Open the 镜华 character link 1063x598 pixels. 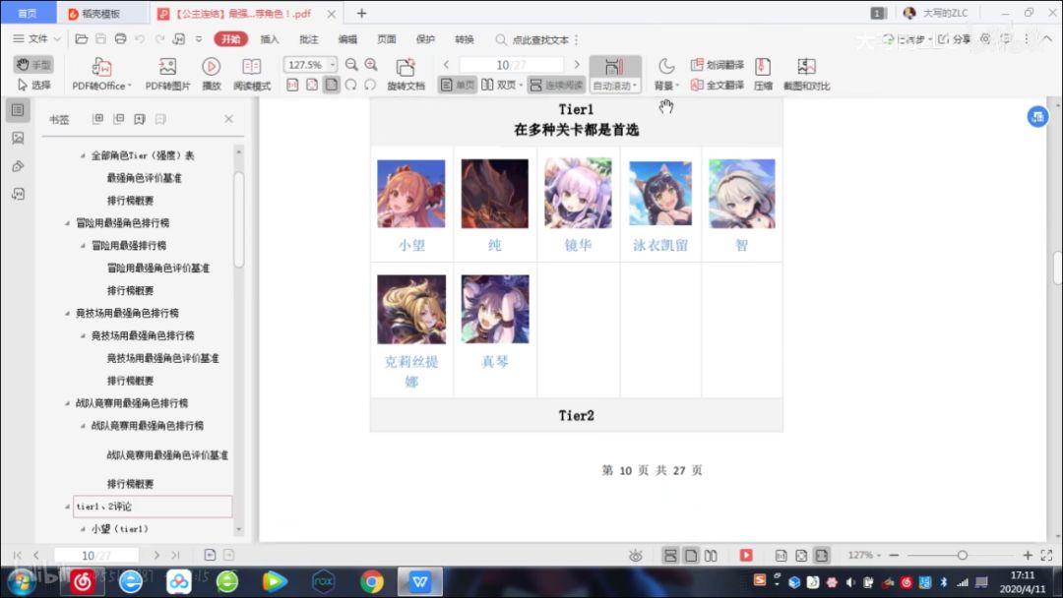pyautogui.click(x=578, y=245)
